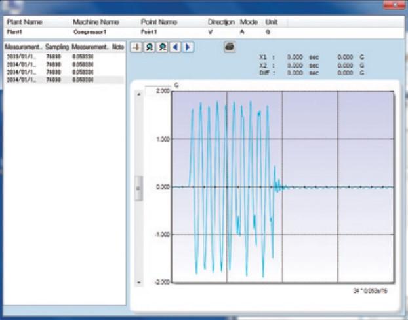The width and height of the screenshot is (408, 320).
Task: Advance waveform with the blue right arrow
Action: click(188, 47)
